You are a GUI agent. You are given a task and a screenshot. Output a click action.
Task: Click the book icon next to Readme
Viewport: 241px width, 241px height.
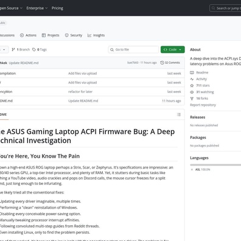(192, 72)
